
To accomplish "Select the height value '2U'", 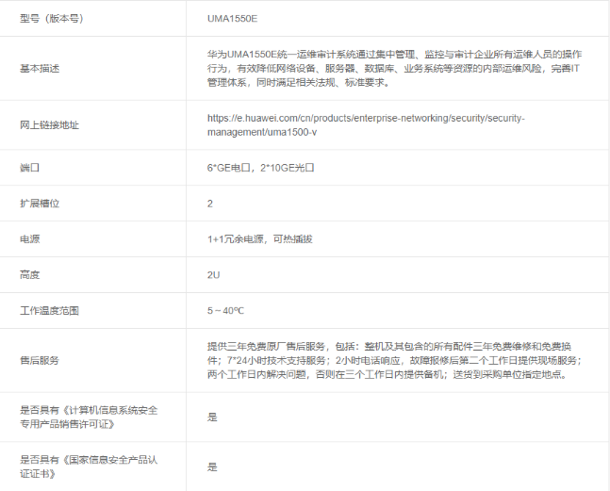I will 214,275.
